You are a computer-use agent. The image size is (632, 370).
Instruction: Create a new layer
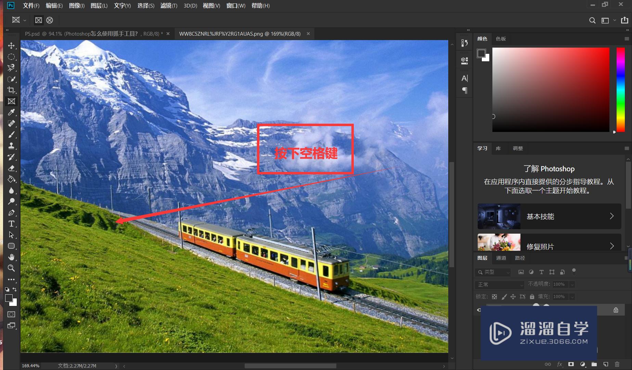pos(606,364)
